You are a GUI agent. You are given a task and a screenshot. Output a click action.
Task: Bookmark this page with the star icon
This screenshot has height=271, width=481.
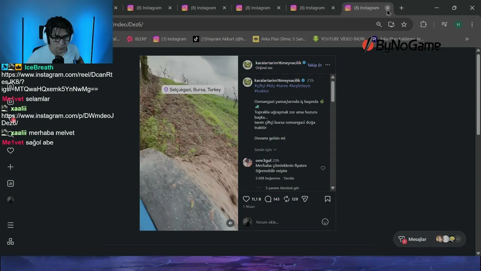(x=404, y=24)
